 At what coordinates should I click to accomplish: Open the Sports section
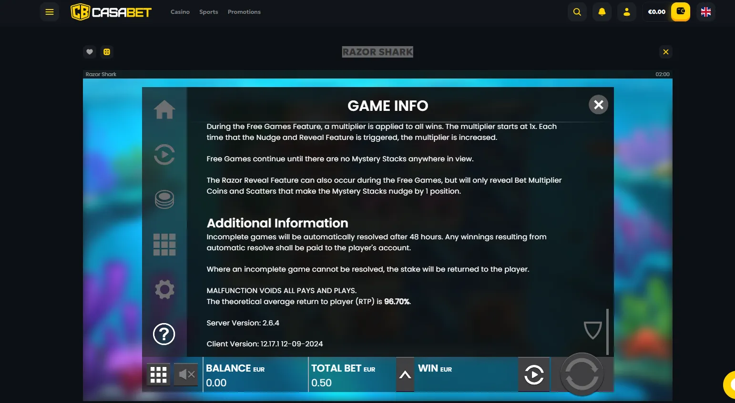pyautogui.click(x=209, y=12)
